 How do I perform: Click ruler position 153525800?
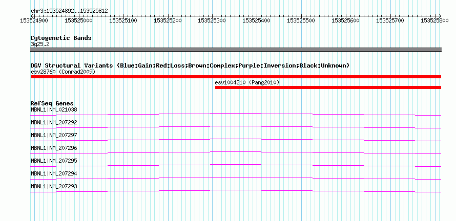coord(434,20)
